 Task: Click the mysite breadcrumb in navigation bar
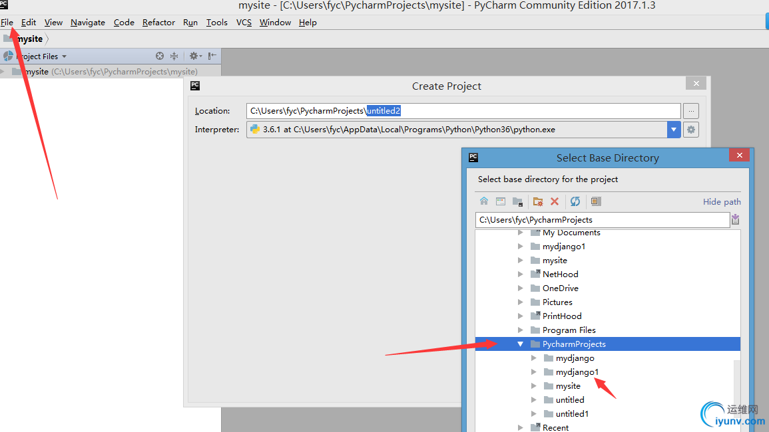click(29, 39)
